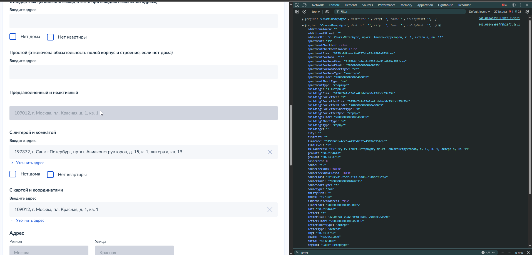This screenshot has height=255, width=532.
Task: Click the disabled 'Москва' region field
Action: [x=49, y=251]
